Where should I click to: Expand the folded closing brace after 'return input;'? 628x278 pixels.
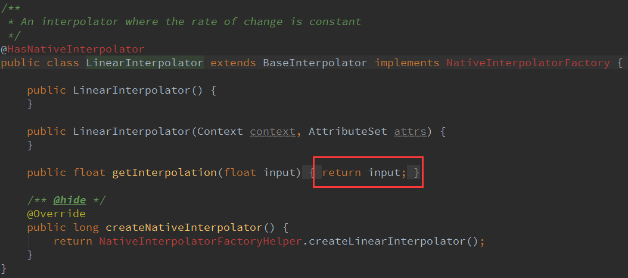416,172
